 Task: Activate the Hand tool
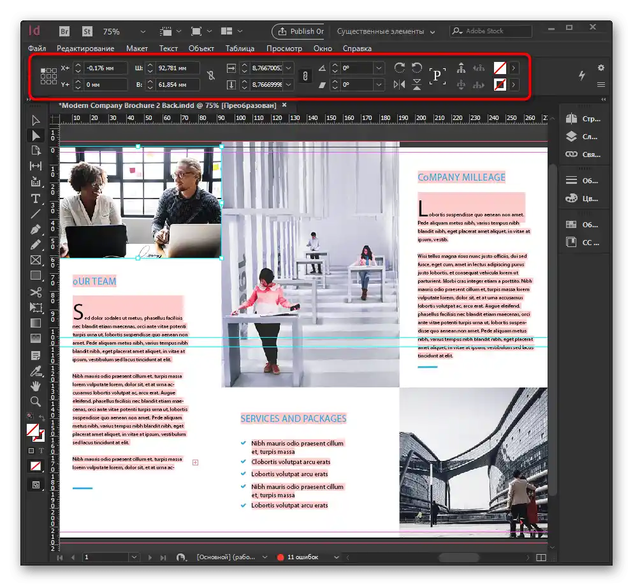36,386
